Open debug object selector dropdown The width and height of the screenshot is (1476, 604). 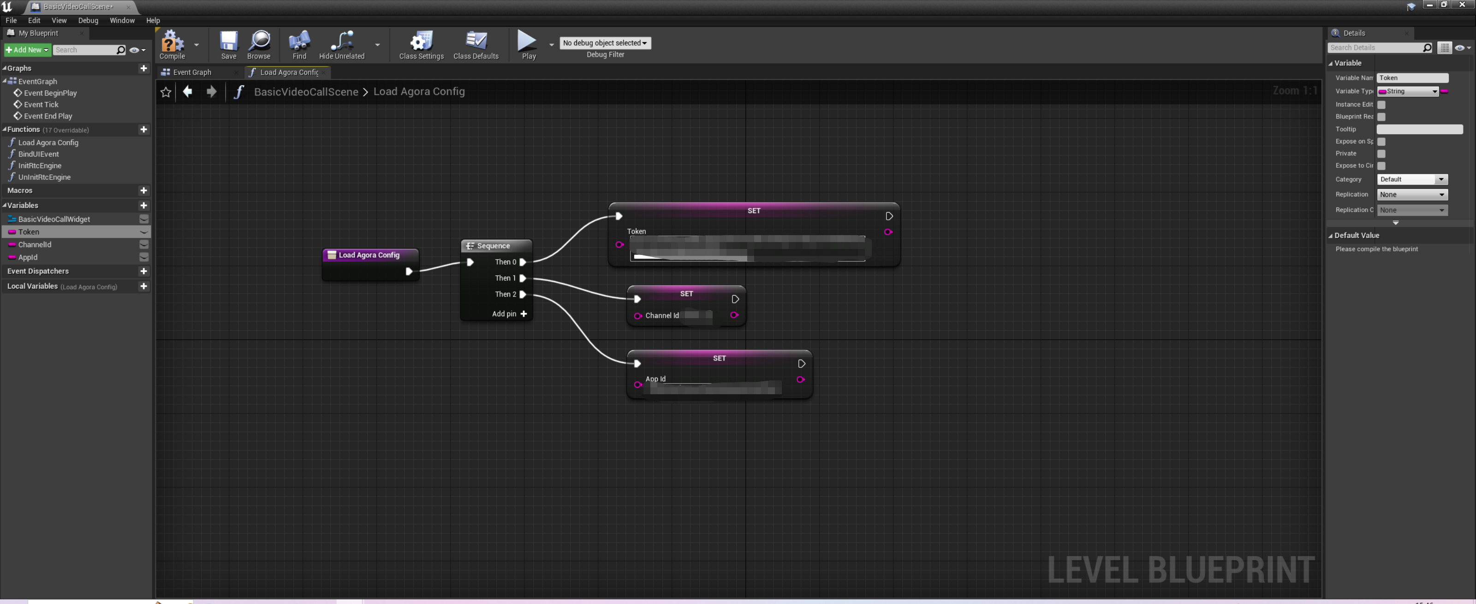pos(605,43)
